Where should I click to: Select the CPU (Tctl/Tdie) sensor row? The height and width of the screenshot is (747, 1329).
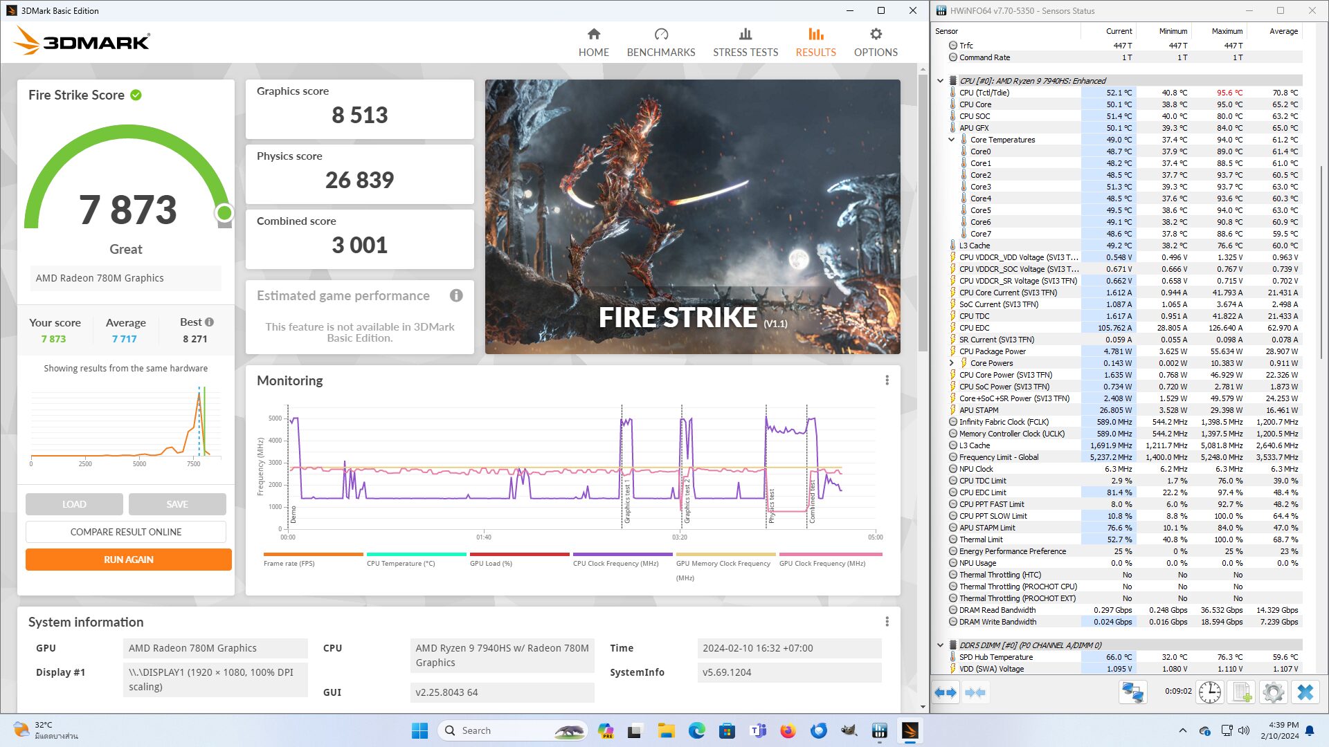[1125, 93]
